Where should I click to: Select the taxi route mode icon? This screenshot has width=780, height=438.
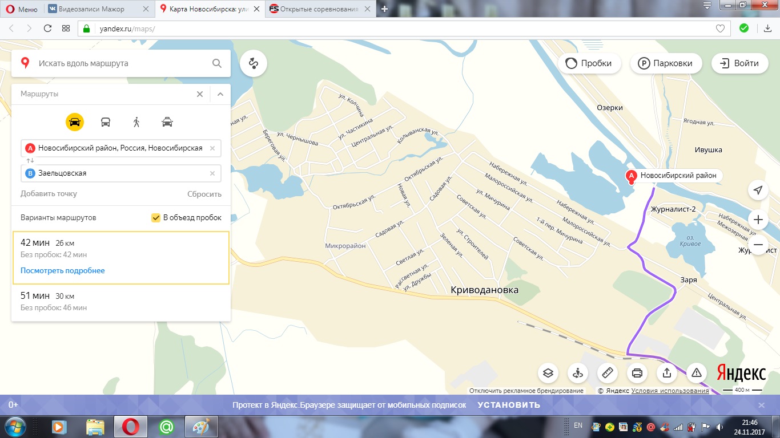click(167, 122)
